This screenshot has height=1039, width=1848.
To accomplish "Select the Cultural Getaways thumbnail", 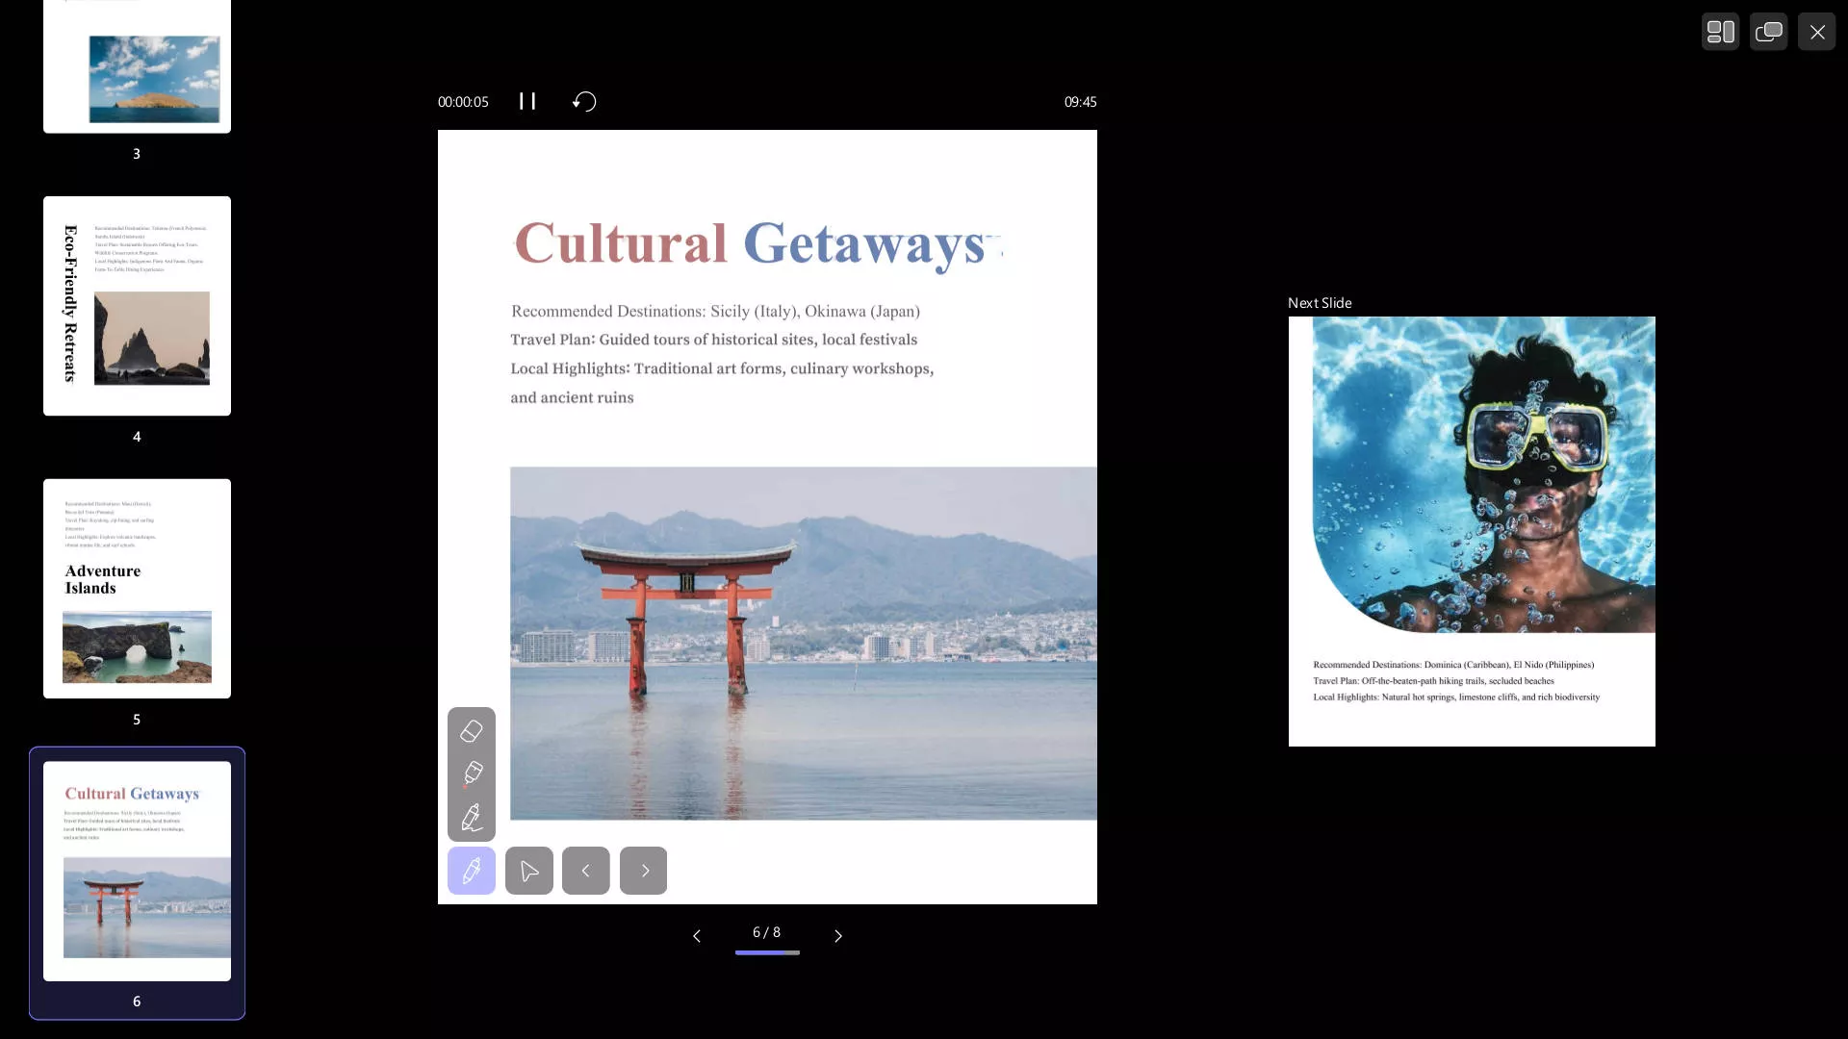I will click(x=137, y=872).
